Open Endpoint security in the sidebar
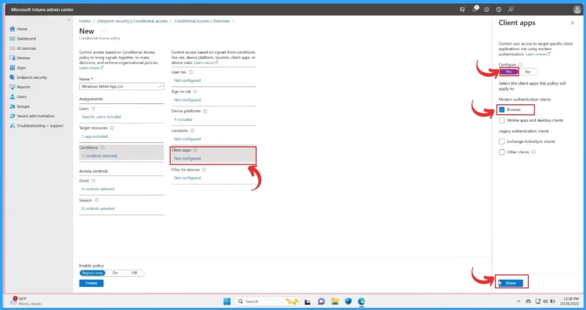The height and width of the screenshot is (310, 586). point(29,77)
